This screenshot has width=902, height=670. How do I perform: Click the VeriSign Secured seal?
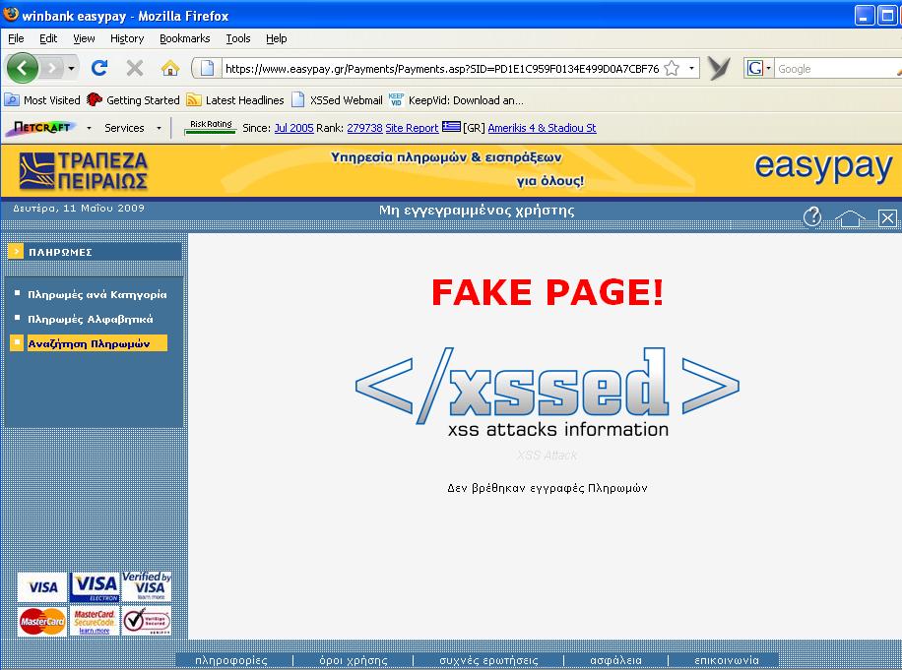coord(146,621)
